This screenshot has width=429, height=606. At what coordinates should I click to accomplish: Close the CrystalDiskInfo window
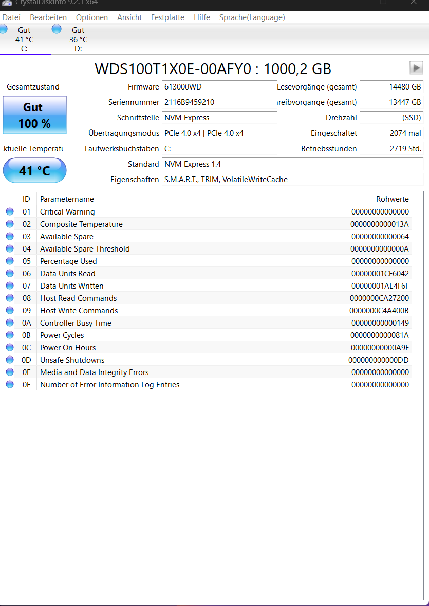coord(413,3)
